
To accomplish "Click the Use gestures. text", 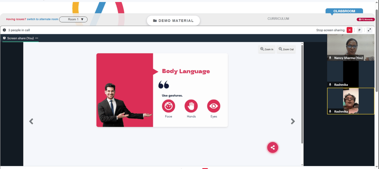I will pyautogui.click(x=172, y=95).
